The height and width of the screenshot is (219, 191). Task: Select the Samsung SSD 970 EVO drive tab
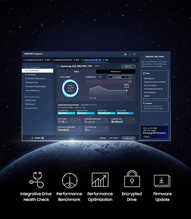(64, 60)
